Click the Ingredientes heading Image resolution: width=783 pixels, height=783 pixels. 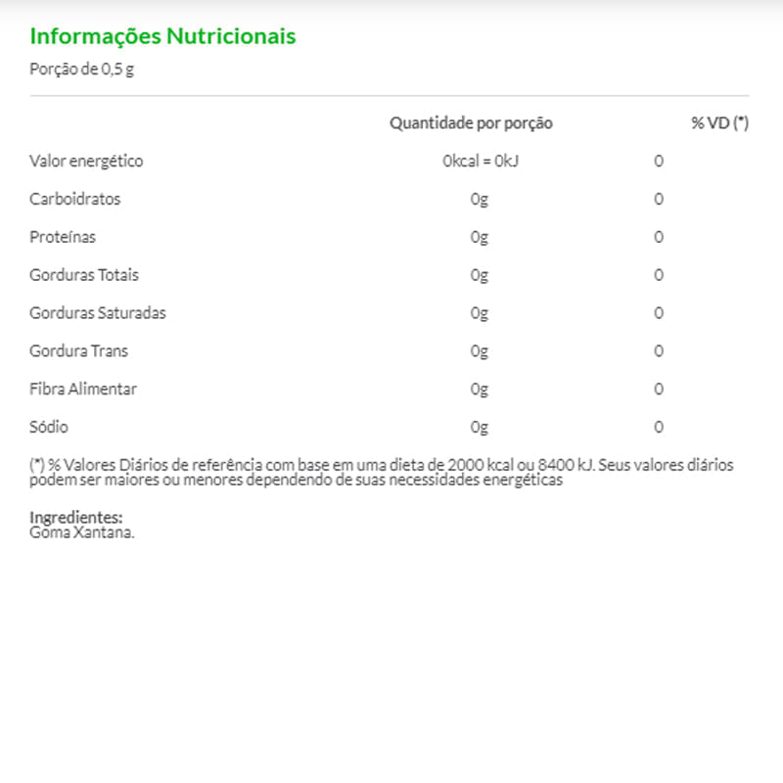[x=76, y=517]
